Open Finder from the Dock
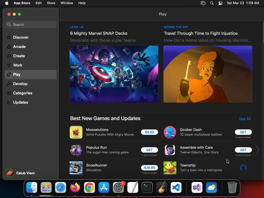This screenshot has height=198, width=264. coord(32,187)
